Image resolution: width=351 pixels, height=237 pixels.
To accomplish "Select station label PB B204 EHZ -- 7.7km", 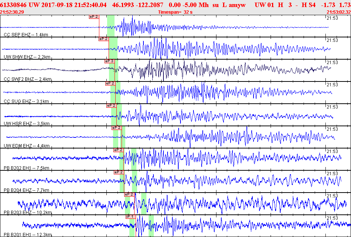I will [26, 190].
